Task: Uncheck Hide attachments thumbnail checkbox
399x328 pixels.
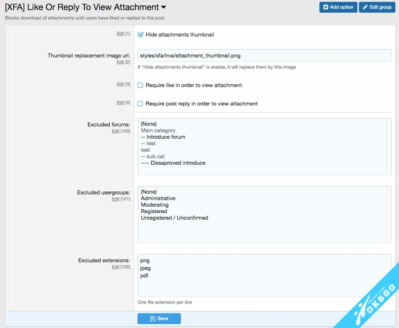Action: point(141,35)
